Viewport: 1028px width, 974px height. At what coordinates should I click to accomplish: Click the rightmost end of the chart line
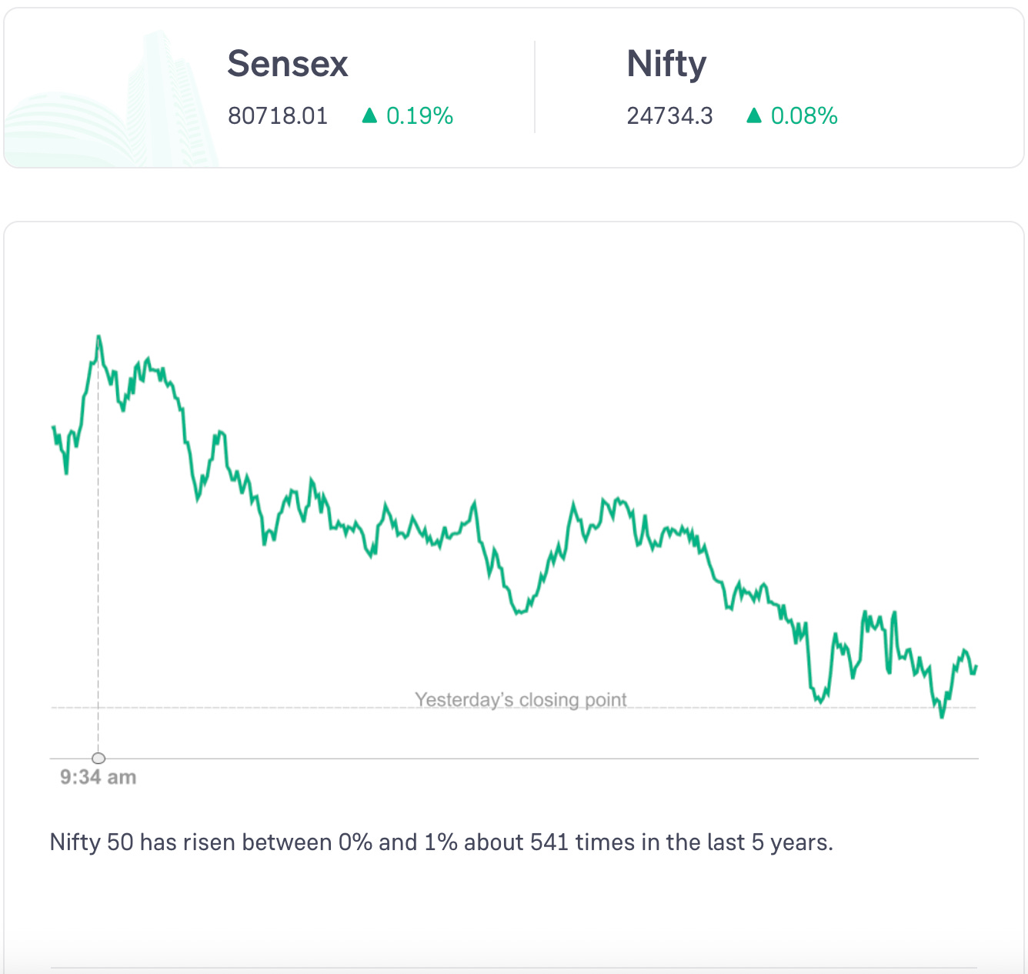point(976,666)
